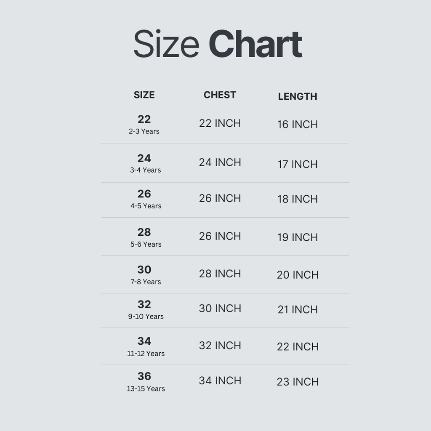
Task: Click the 17 INCH length value
Action: pyautogui.click(x=298, y=165)
